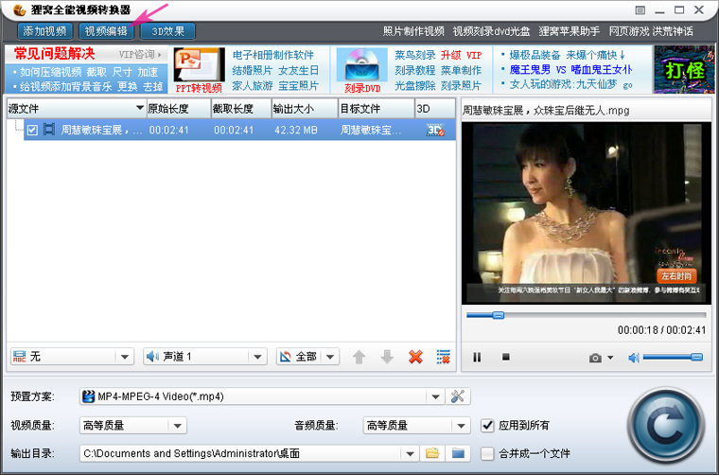This screenshot has height=475, width=719.
Task: Click the video preview image
Action: (587, 213)
